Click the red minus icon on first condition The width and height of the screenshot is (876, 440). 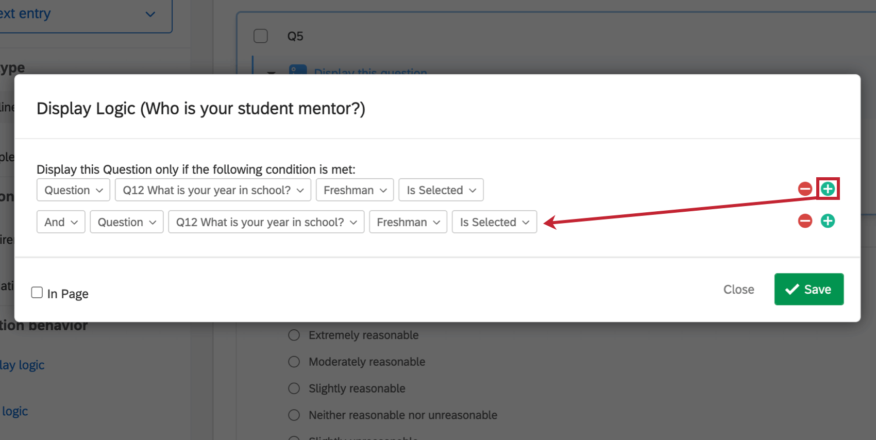[x=805, y=189]
